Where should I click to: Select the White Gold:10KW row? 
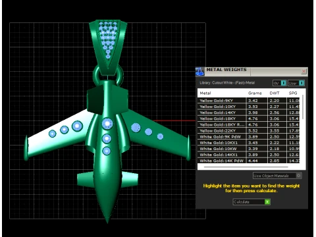[249, 149]
